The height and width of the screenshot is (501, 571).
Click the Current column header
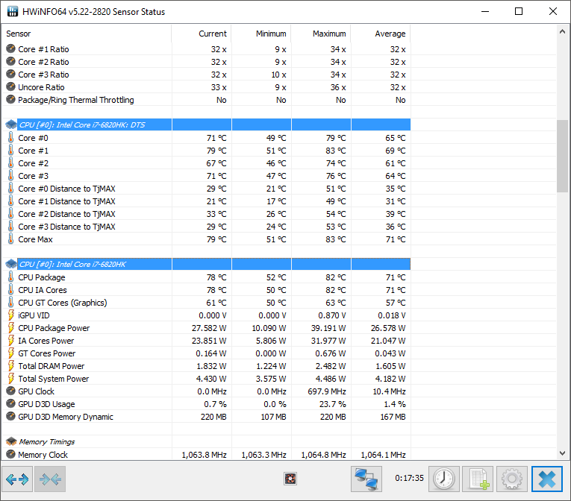click(202, 34)
